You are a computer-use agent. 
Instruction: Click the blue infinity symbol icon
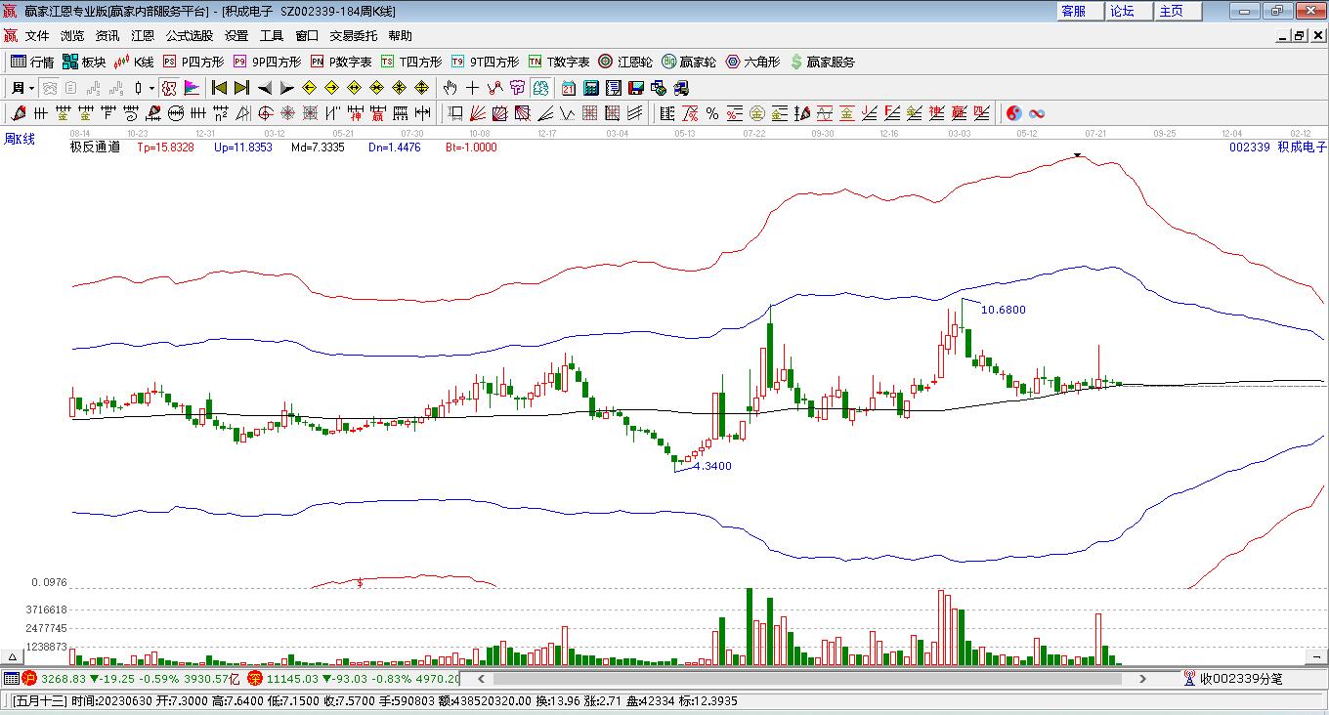pyautogui.click(x=1036, y=113)
